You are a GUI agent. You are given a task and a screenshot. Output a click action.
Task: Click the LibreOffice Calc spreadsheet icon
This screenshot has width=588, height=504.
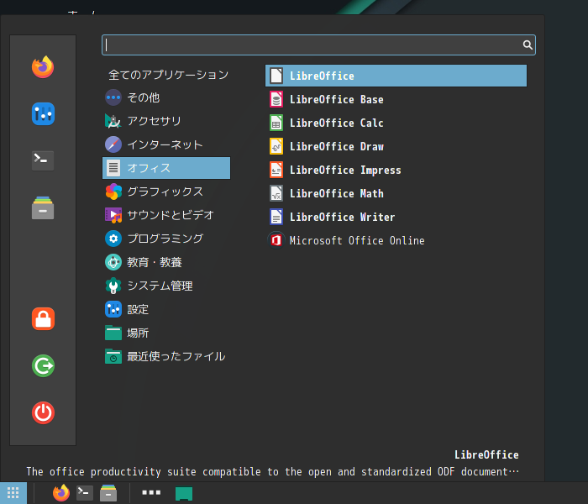(x=276, y=123)
